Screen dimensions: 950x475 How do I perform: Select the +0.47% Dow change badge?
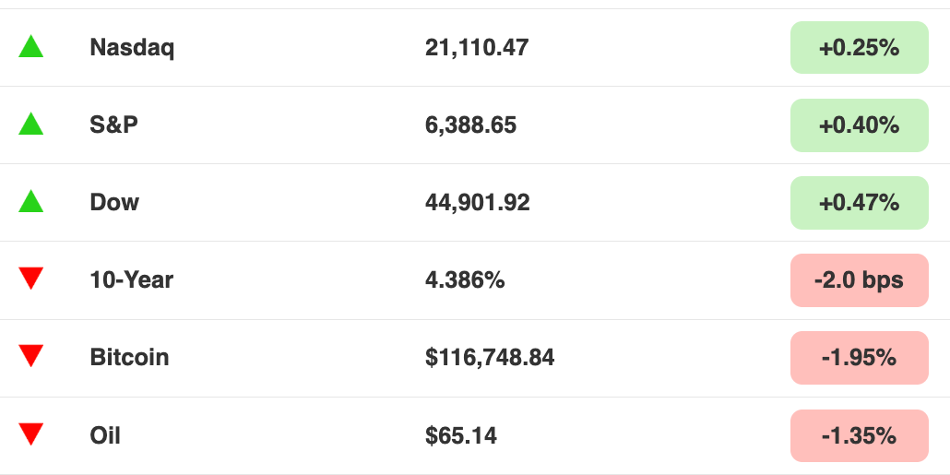pyautogui.click(x=859, y=203)
